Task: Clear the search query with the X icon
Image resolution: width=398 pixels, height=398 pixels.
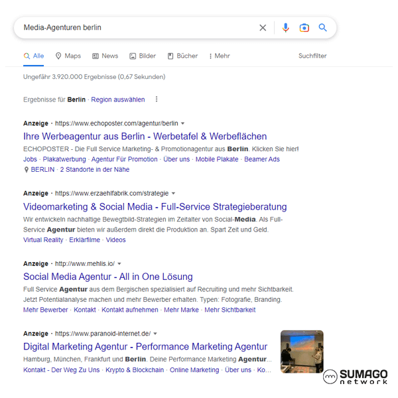Action: click(x=263, y=28)
